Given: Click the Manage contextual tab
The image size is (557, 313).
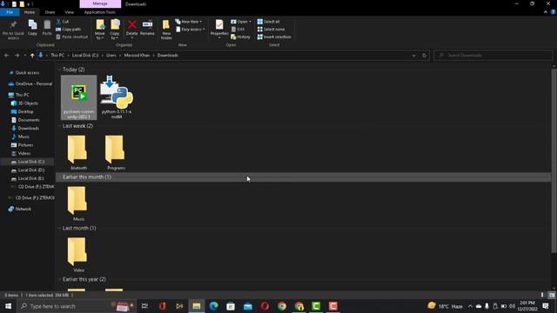Looking at the screenshot, I should pos(100,3).
